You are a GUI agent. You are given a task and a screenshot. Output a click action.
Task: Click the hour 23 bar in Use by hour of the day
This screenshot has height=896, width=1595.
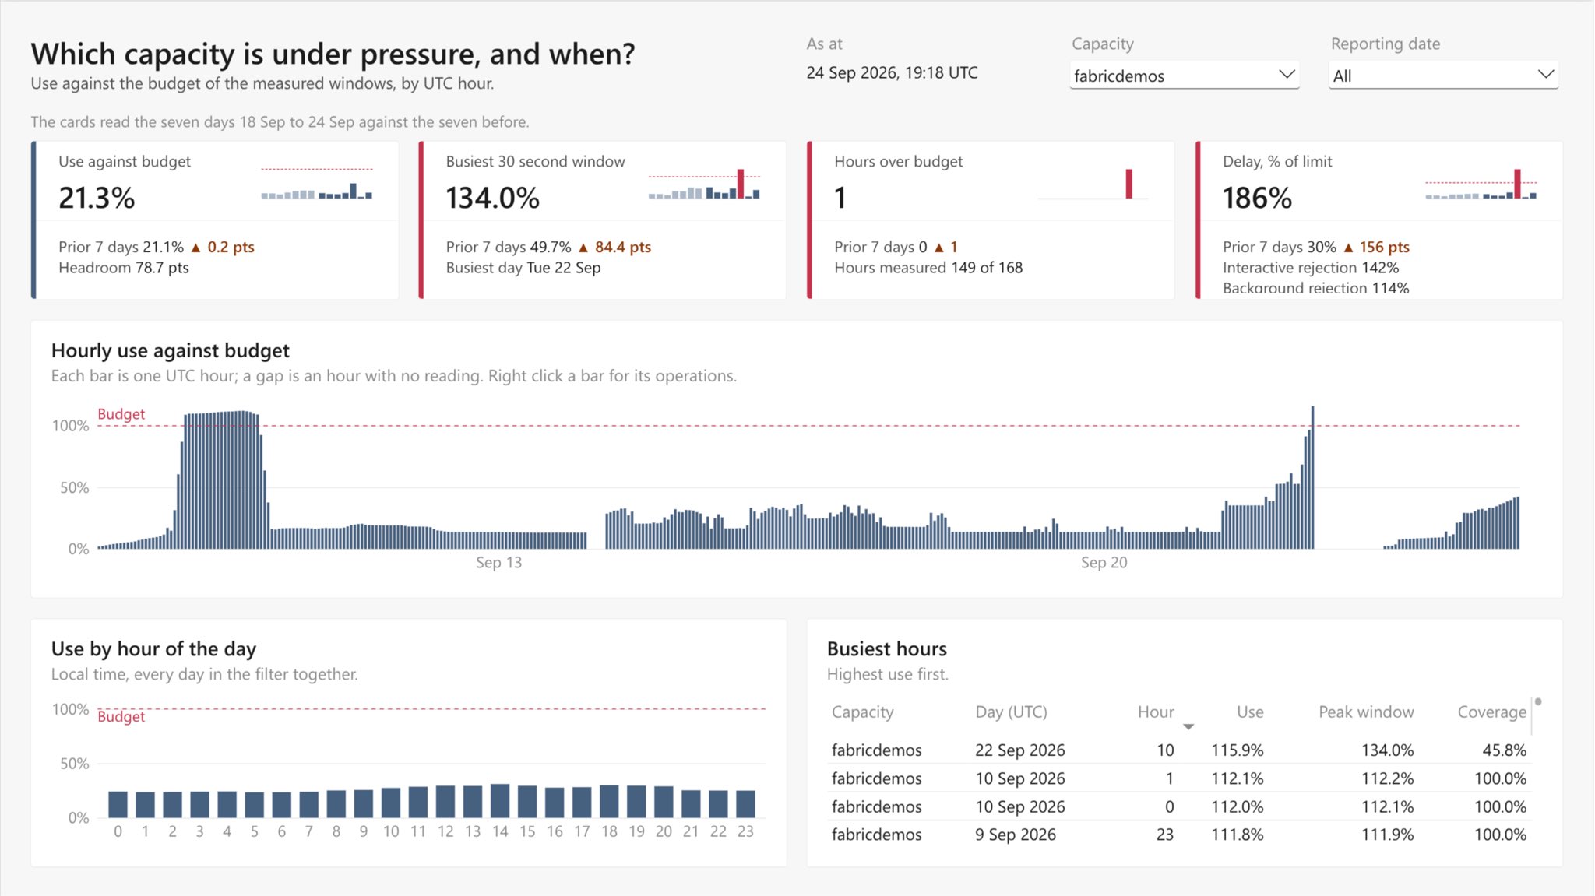pos(745,804)
